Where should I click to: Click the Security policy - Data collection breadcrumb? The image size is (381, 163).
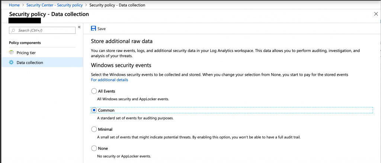click(x=117, y=5)
